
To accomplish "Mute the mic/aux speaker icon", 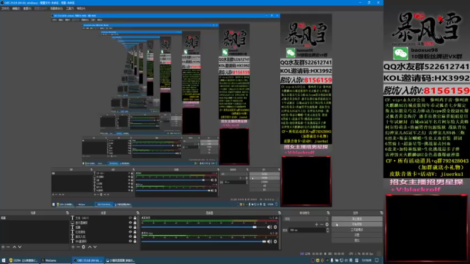I will [x=270, y=241].
